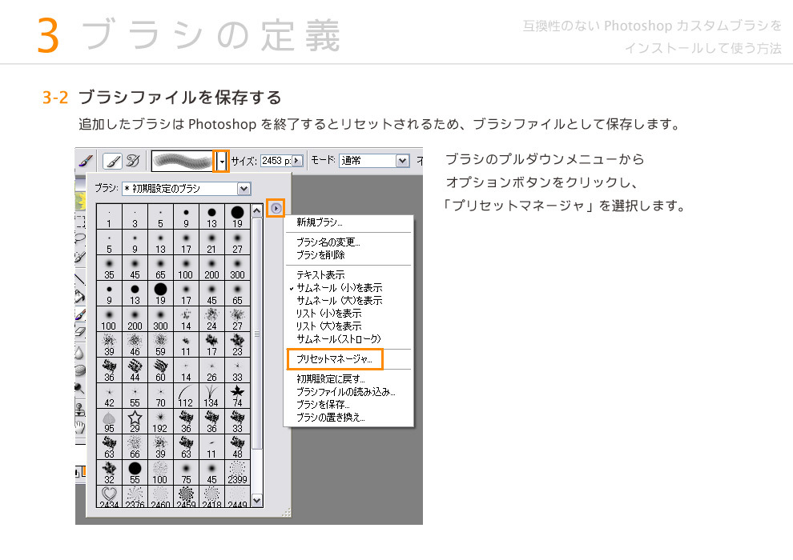Pick the star-shaped brush thumbnail 29
Screen dimensions: 793x560
coord(135,419)
